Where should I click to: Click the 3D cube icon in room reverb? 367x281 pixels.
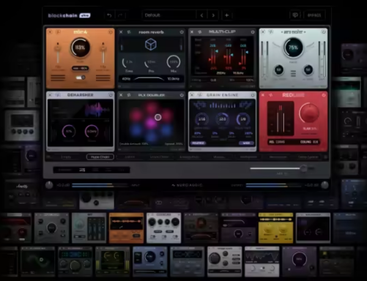tap(150, 45)
